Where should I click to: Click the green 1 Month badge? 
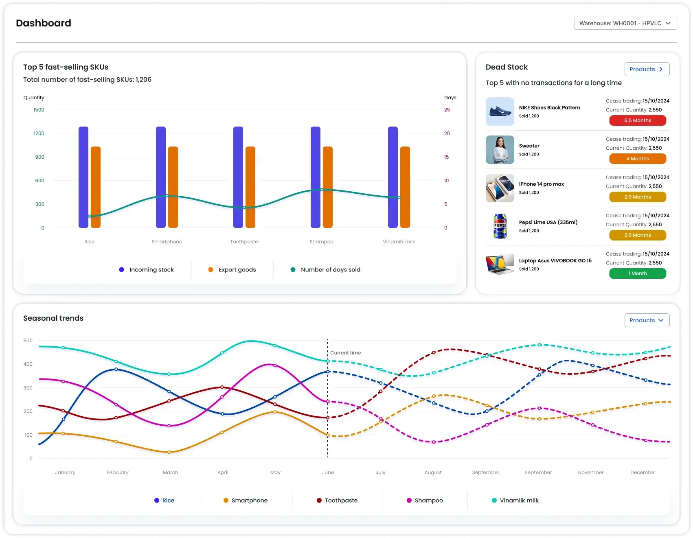[x=637, y=273]
